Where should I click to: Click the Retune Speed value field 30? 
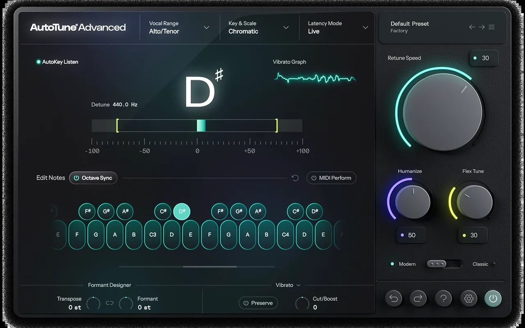pos(484,58)
